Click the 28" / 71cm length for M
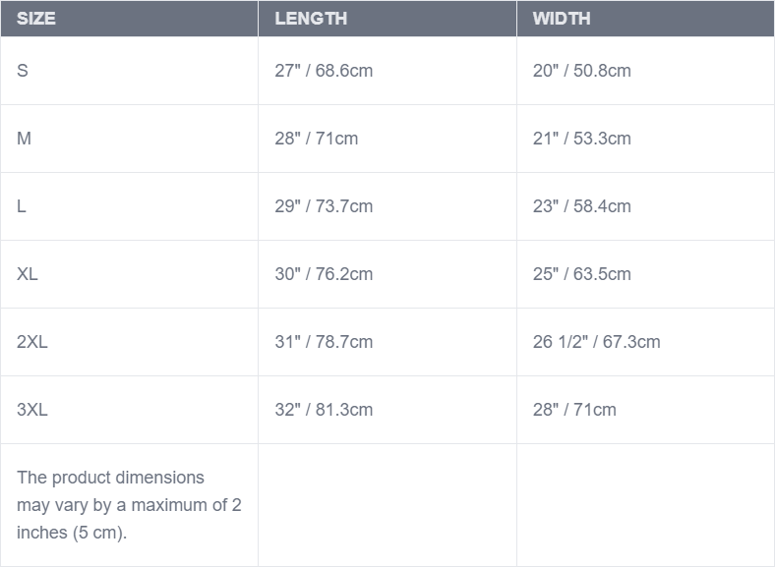The height and width of the screenshot is (567, 775). pyautogui.click(x=317, y=139)
